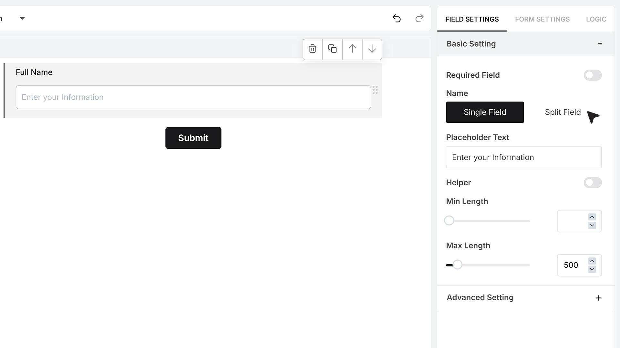620x348 pixels.
Task: Increase Max Length with the up stepper
Action: click(x=592, y=261)
